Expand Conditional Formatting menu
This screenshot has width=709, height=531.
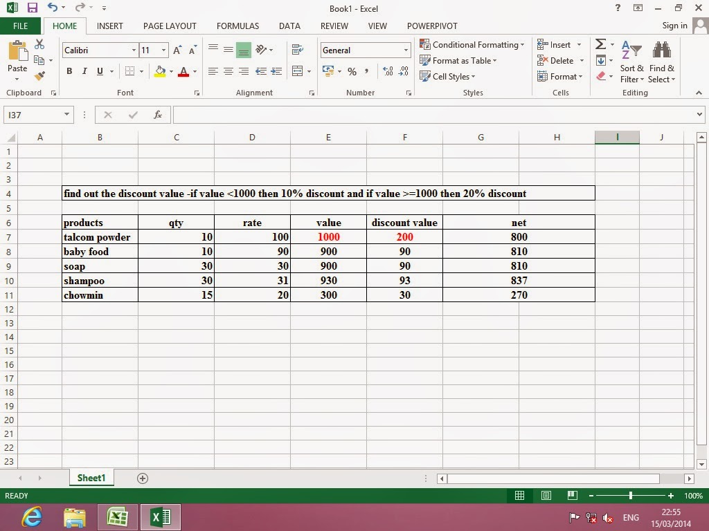(472, 44)
